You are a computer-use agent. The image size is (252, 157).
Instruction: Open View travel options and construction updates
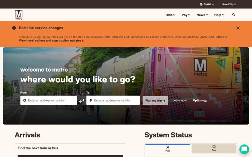pos(51,41)
